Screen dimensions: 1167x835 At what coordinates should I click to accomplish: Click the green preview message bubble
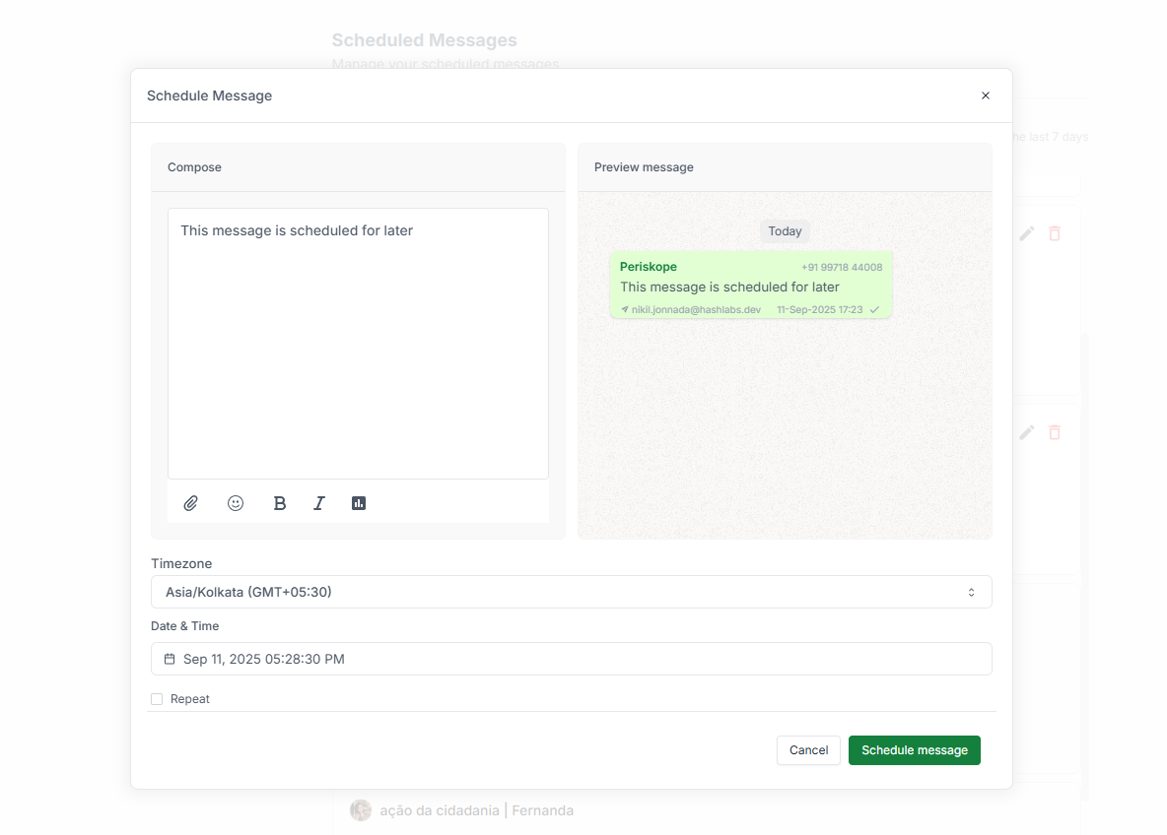point(750,285)
